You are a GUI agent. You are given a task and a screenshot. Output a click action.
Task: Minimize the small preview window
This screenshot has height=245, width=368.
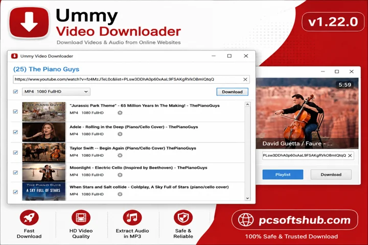click(x=323, y=71)
